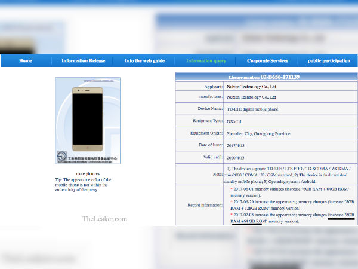Click the Note text about supported networks

point(287,175)
